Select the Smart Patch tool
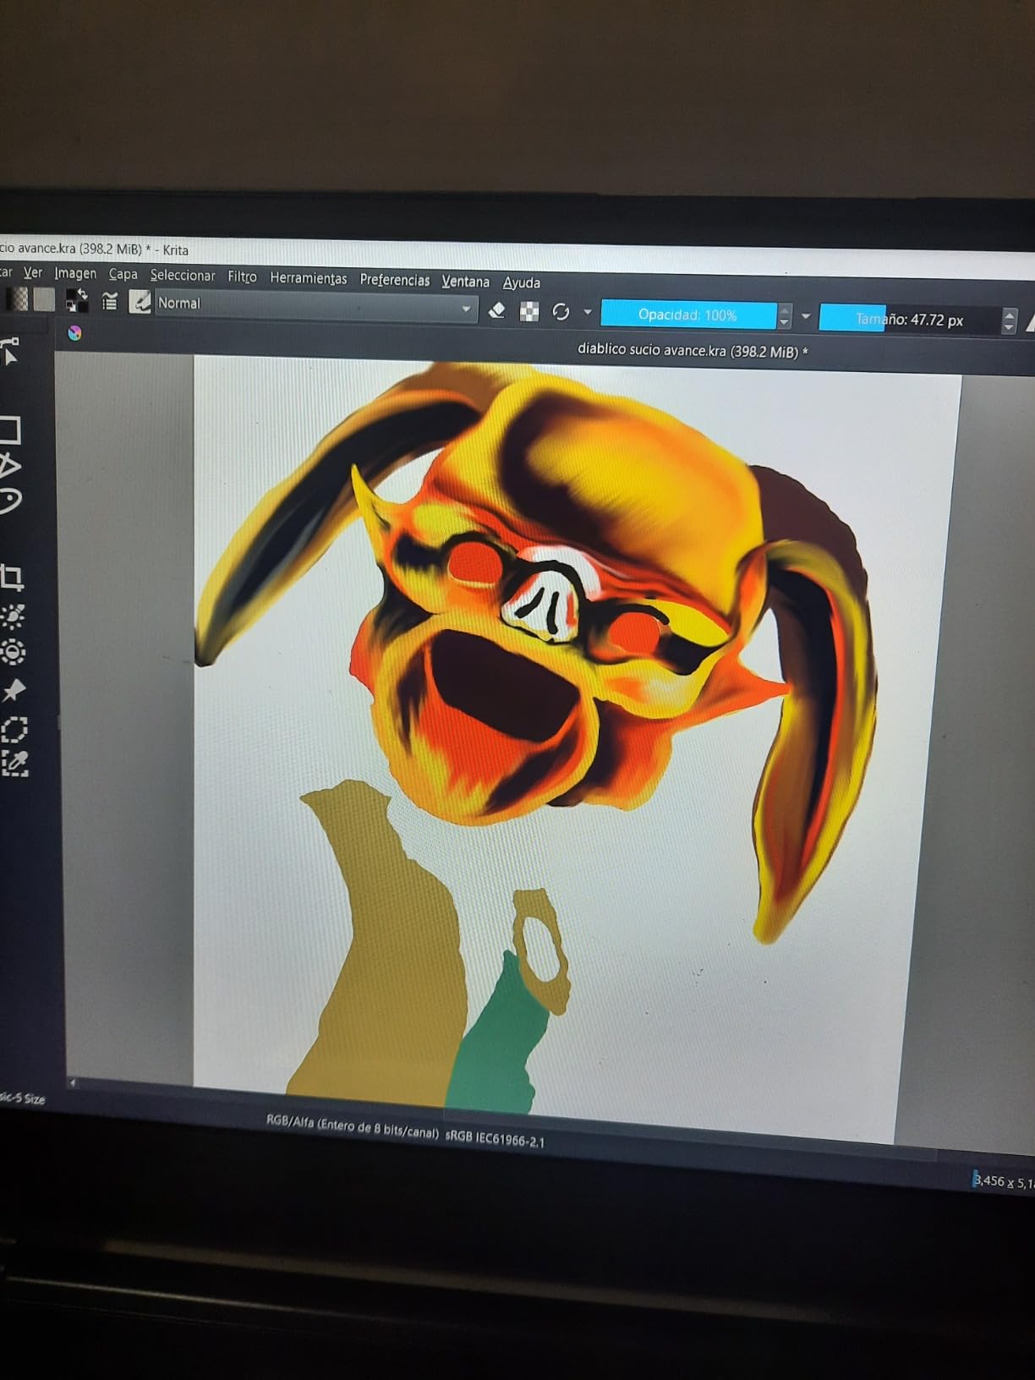Viewport: 1035px width, 1380px height. 14,652
